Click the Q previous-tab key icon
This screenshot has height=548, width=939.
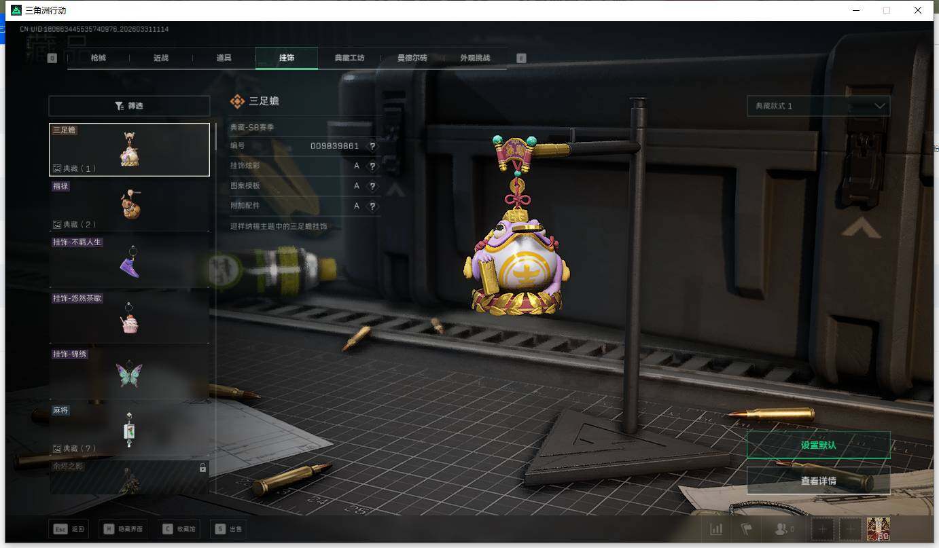coord(52,58)
